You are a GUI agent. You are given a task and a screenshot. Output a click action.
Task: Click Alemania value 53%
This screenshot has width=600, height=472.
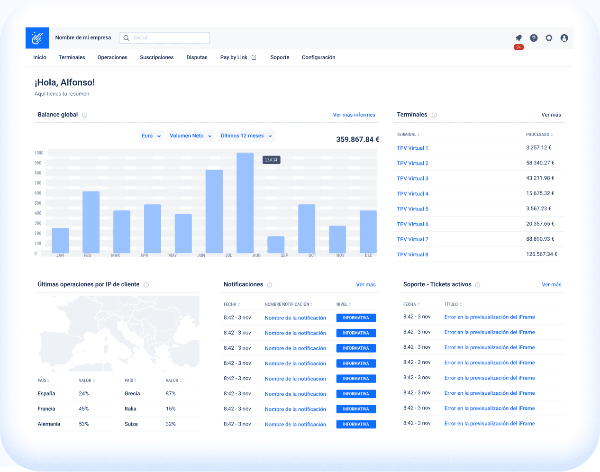[84, 424]
